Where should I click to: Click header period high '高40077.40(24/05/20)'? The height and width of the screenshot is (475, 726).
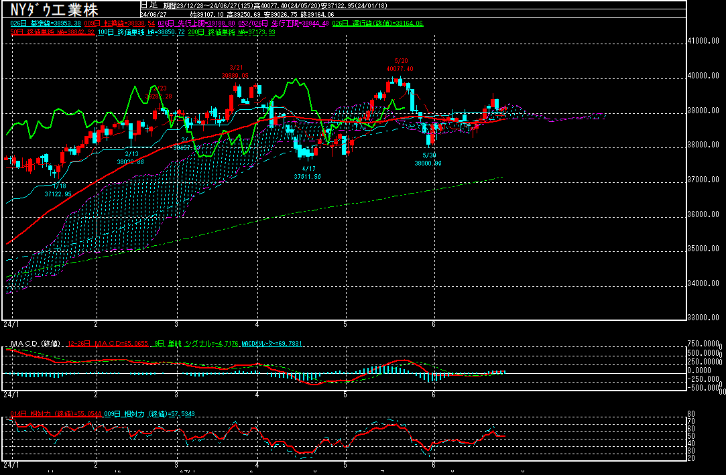tap(288, 5)
